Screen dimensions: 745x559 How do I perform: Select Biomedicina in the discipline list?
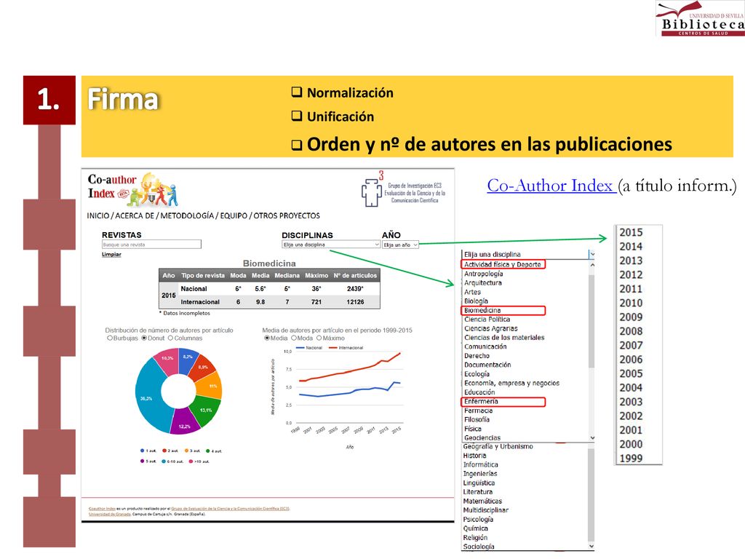tap(503, 310)
